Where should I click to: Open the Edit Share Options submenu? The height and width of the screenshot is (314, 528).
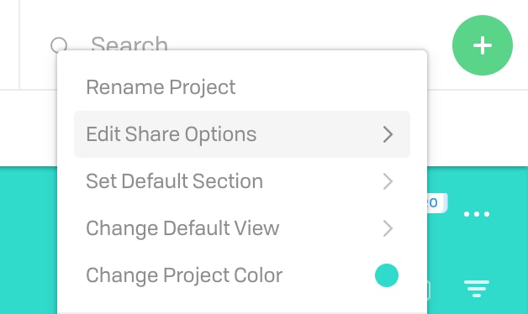click(242, 134)
